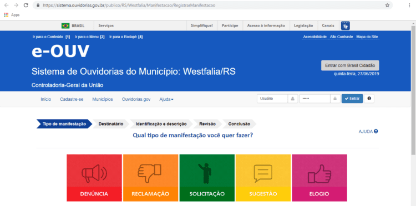Open the Mapa do Site link
The image size is (416, 206).
point(367,37)
